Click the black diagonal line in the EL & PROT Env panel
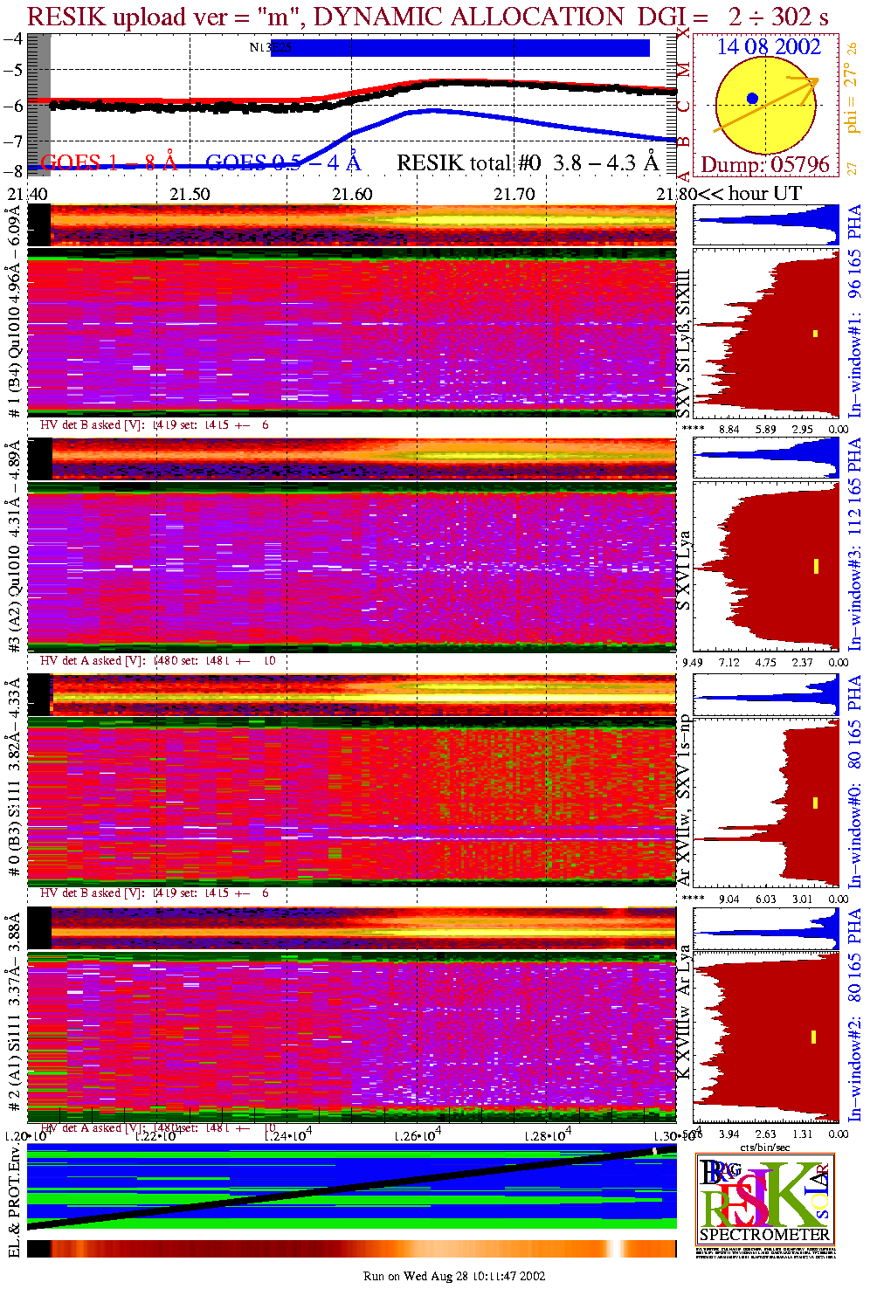Screen dimensions: 877x1289 [349, 1189]
